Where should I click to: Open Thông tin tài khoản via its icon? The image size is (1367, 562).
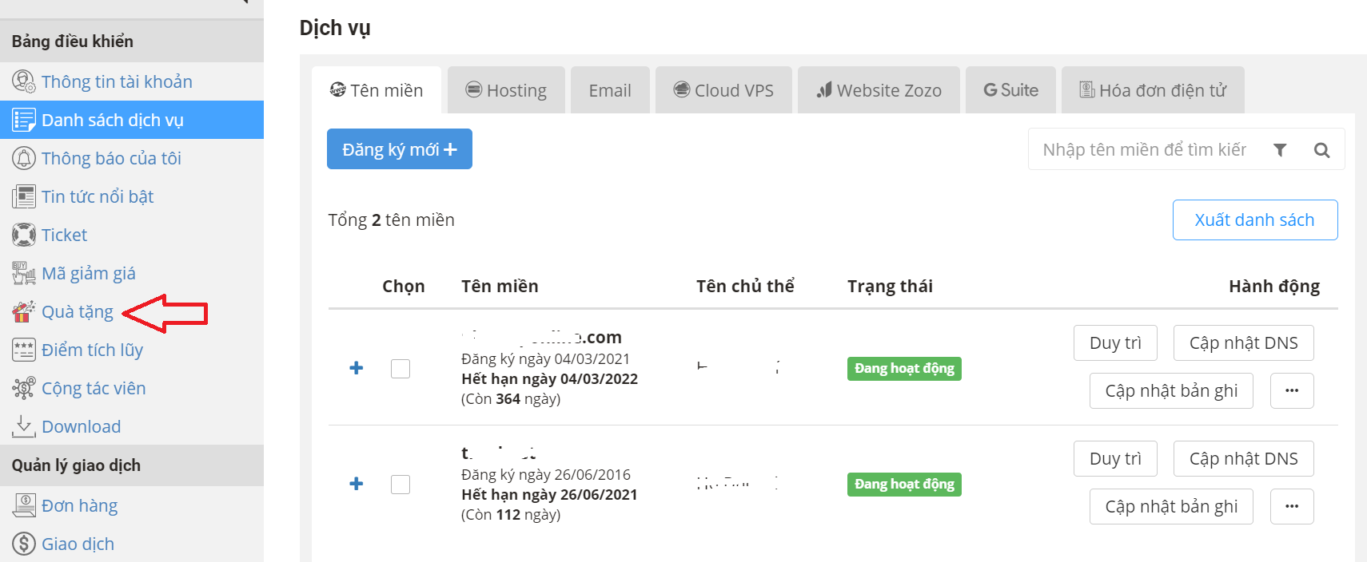pyautogui.click(x=22, y=81)
